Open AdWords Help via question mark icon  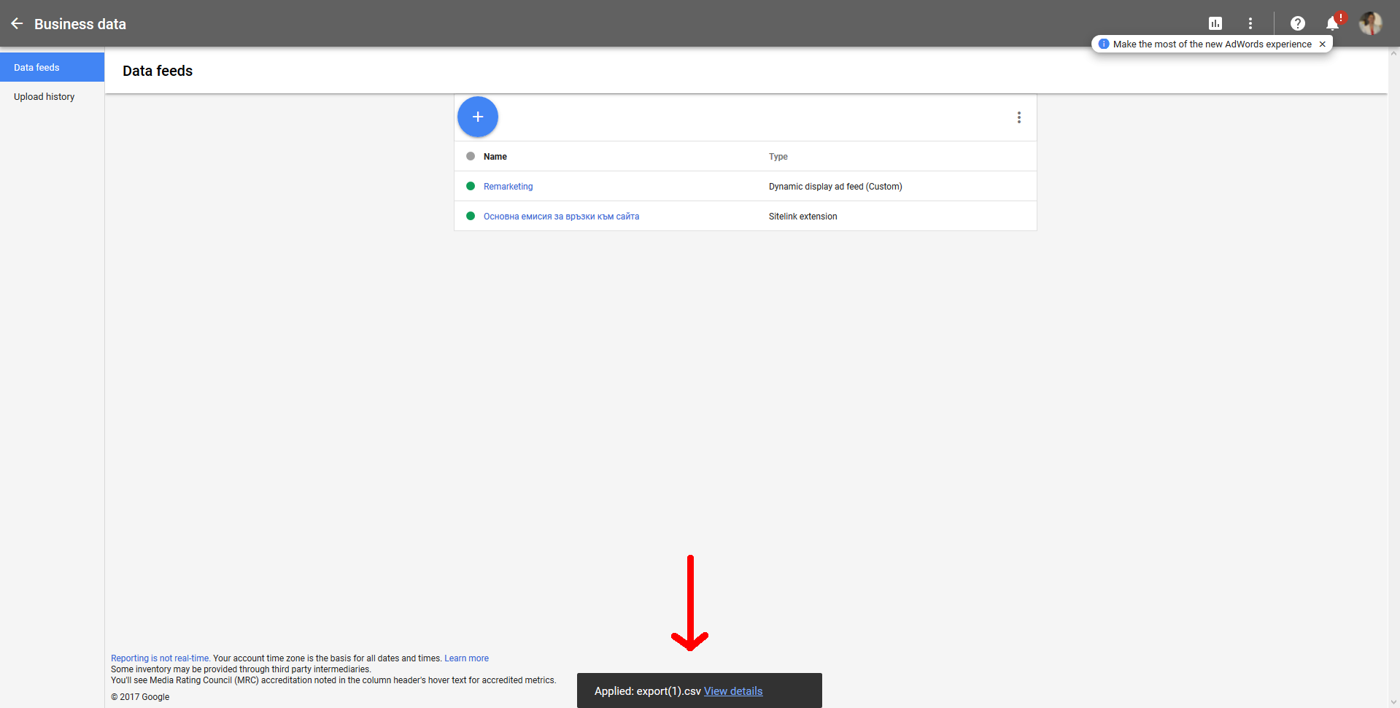pyautogui.click(x=1298, y=23)
